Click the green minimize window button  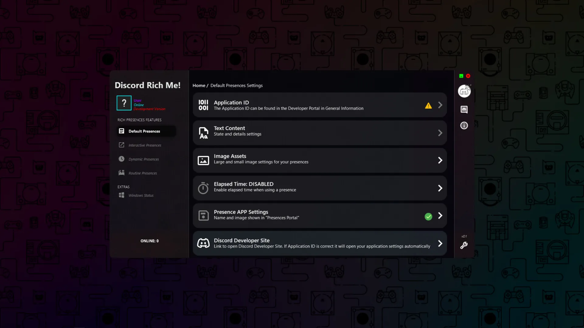point(461,76)
